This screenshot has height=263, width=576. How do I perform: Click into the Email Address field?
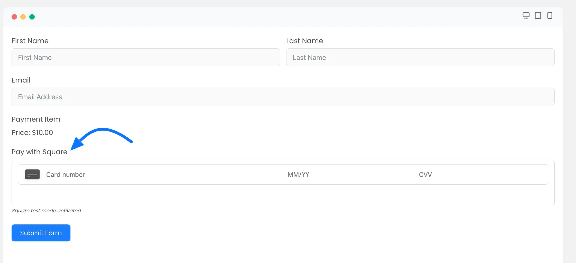[283, 97]
